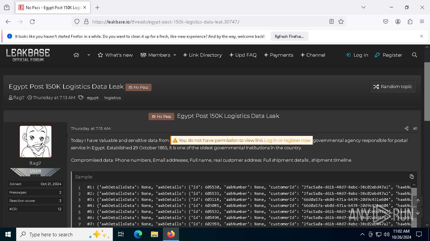Viewport: 430px width, 241px height.
Task: Show tracking protection shield info
Action: pyautogui.click(x=77, y=21)
